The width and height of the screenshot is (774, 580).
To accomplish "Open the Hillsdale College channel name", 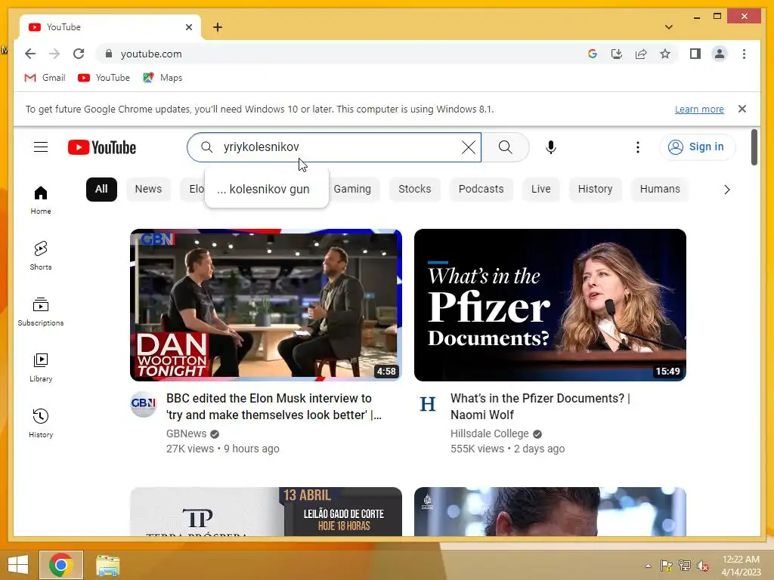I will [489, 433].
